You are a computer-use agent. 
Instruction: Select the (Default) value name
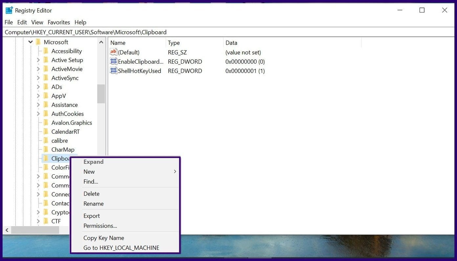[x=129, y=52]
